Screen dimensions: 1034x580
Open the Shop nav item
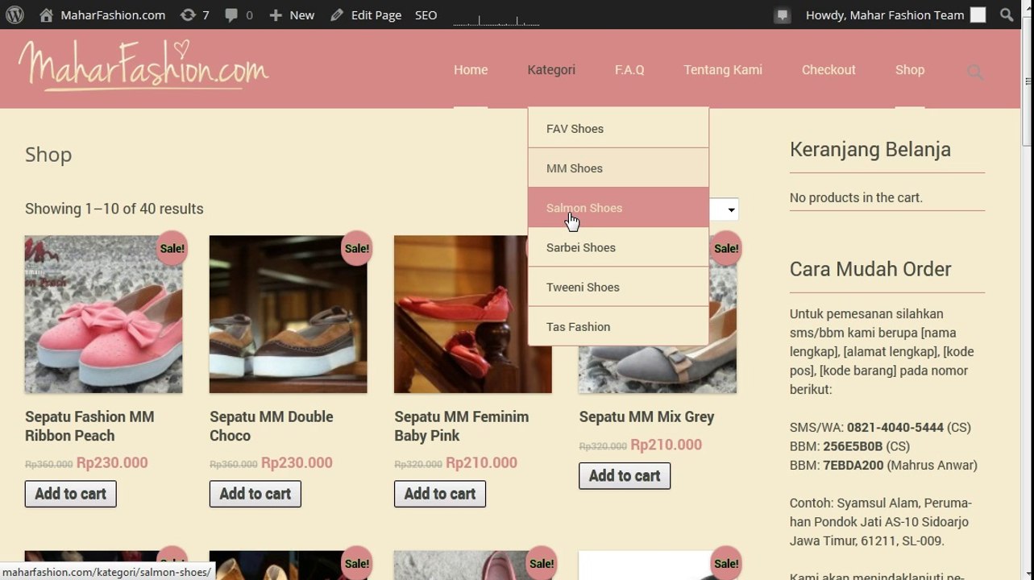coord(910,70)
